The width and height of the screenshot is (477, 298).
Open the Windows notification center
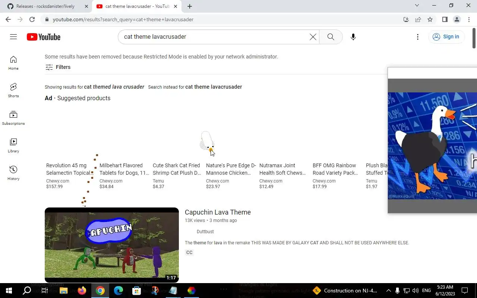point(465,291)
